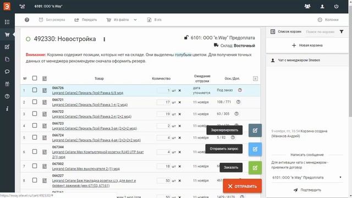
Task: Open the user profile icon in top bar
Action: click(x=322, y=6)
